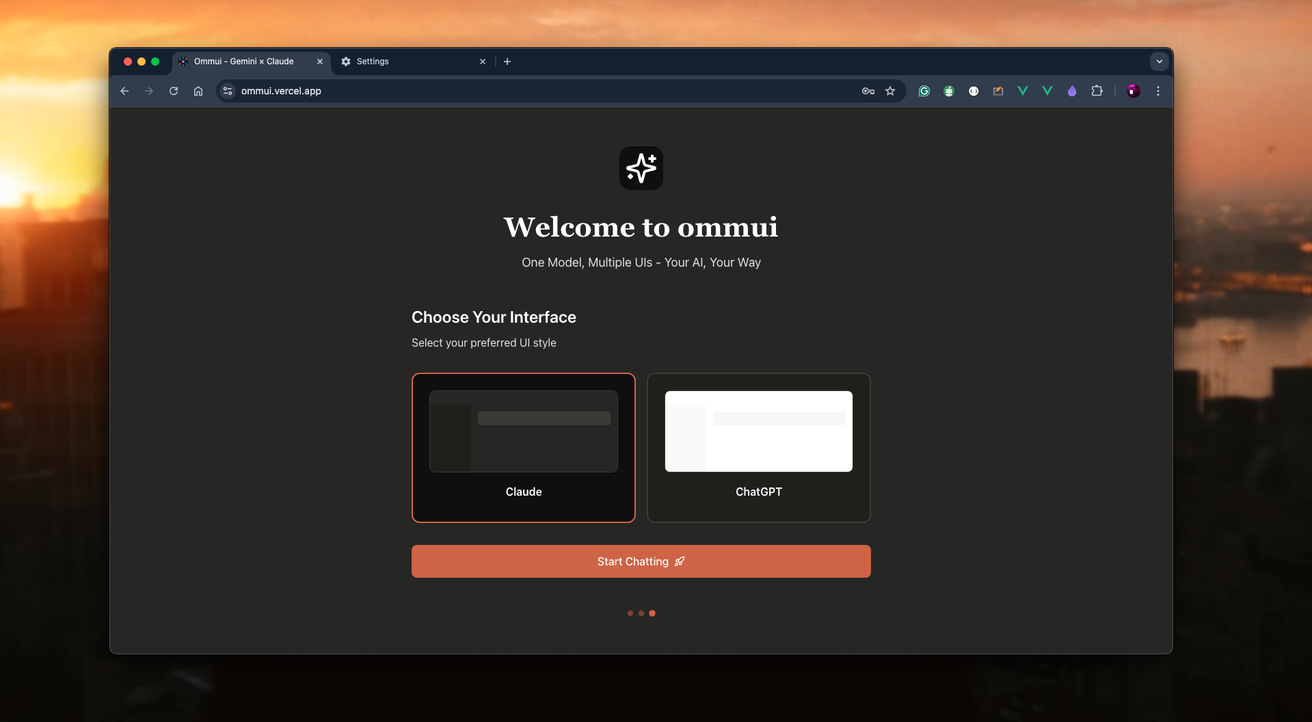Select the Claude interface card
This screenshot has height=722, width=1312.
coord(523,448)
